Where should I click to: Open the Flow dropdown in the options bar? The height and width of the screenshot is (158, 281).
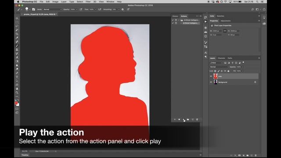[x=95, y=9]
